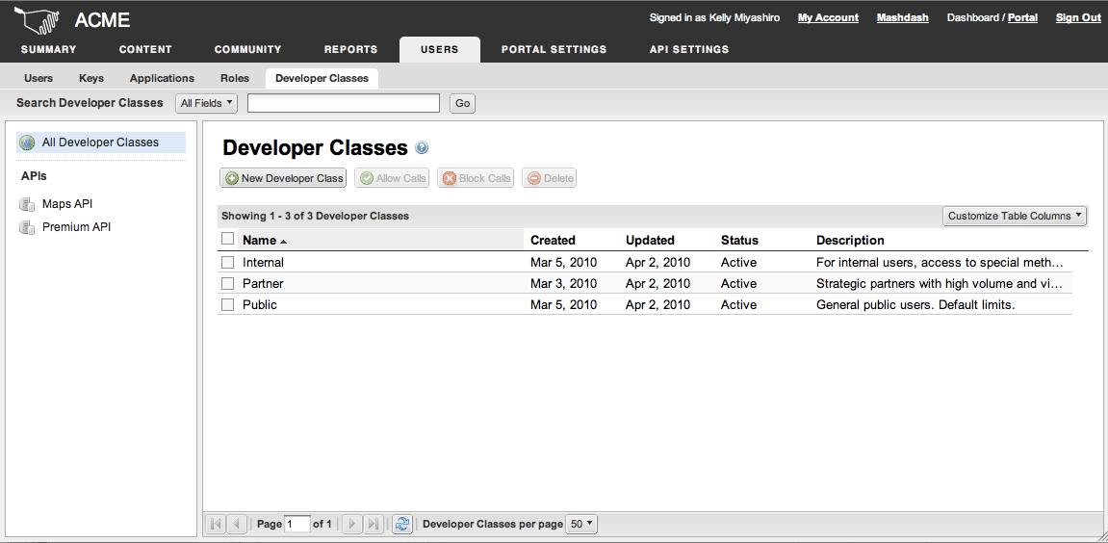Check the Partner row checkbox
The image size is (1108, 543).
click(227, 283)
